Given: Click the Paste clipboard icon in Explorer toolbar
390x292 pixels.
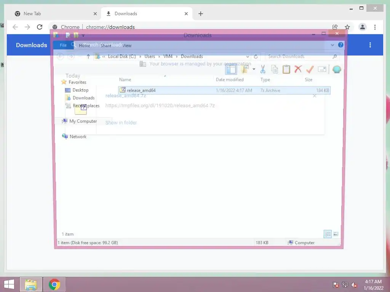Looking at the screenshot, I should [286, 69].
